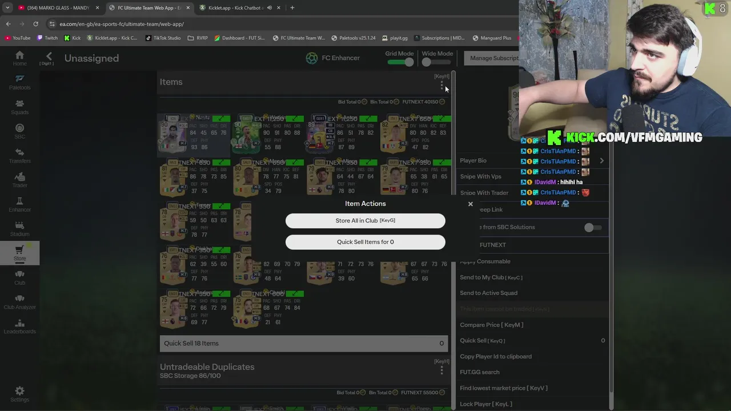The image size is (731, 411).
Task: Click the Quick Sell 18 Items bar
Action: [x=304, y=343]
